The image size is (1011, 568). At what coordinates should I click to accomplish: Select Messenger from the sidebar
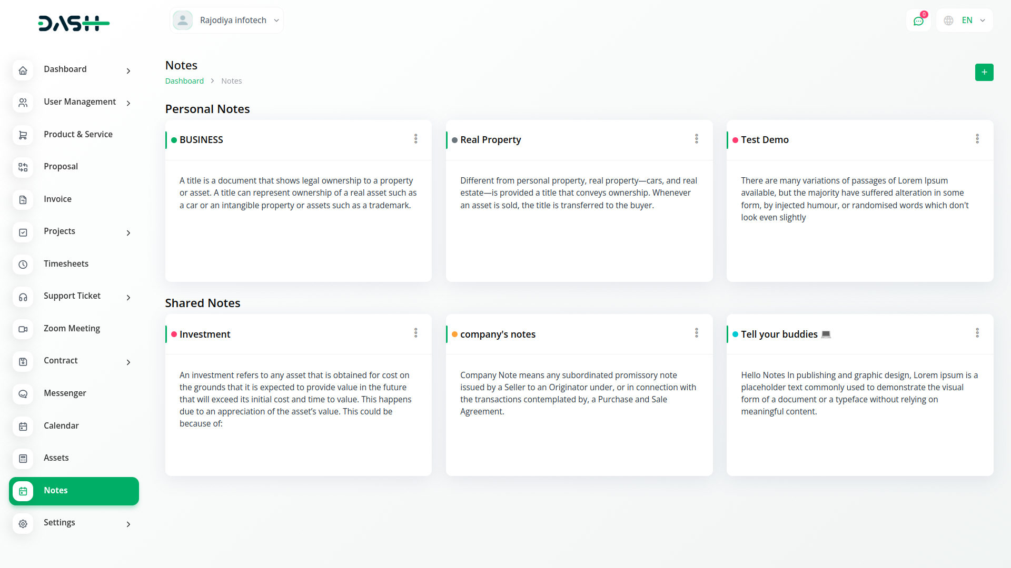(x=65, y=393)
